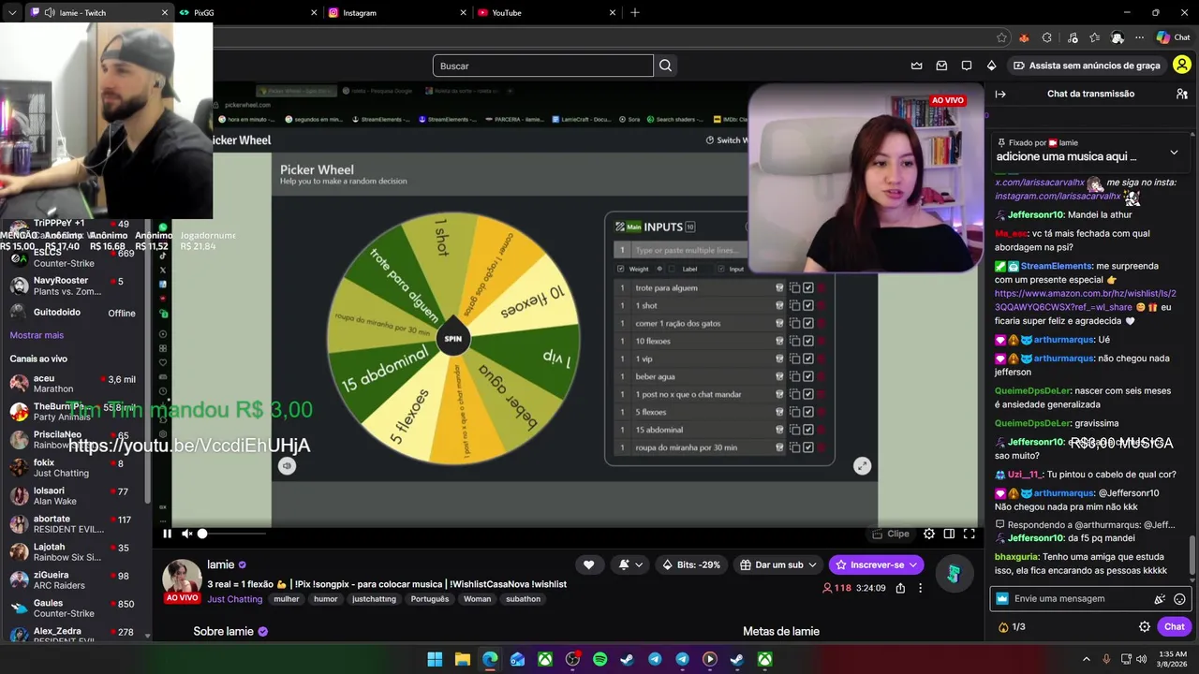Open the Edge settings and more menu
This screenshot has height=674, width=1199.
click(1139, 37)
